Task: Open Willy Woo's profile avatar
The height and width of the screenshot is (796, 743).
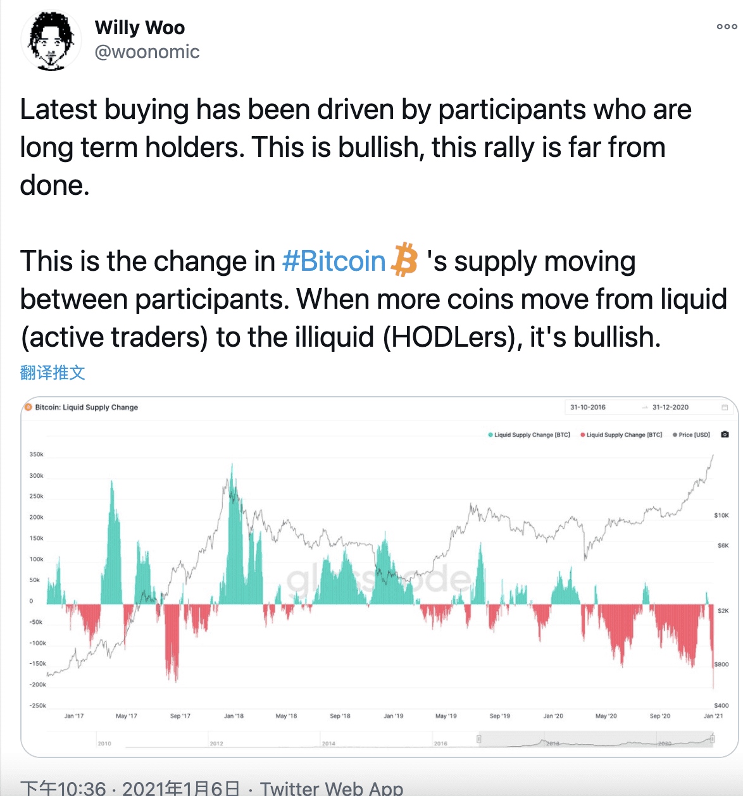Action: point(51,40)
